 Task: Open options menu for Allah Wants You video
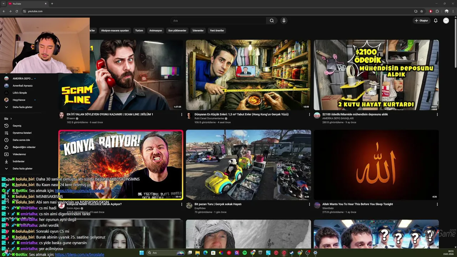point(437,205)
